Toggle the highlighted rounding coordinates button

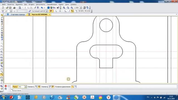point(72,11)
